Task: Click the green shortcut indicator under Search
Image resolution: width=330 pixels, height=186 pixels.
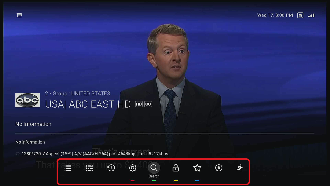Action: pos(154,181)
